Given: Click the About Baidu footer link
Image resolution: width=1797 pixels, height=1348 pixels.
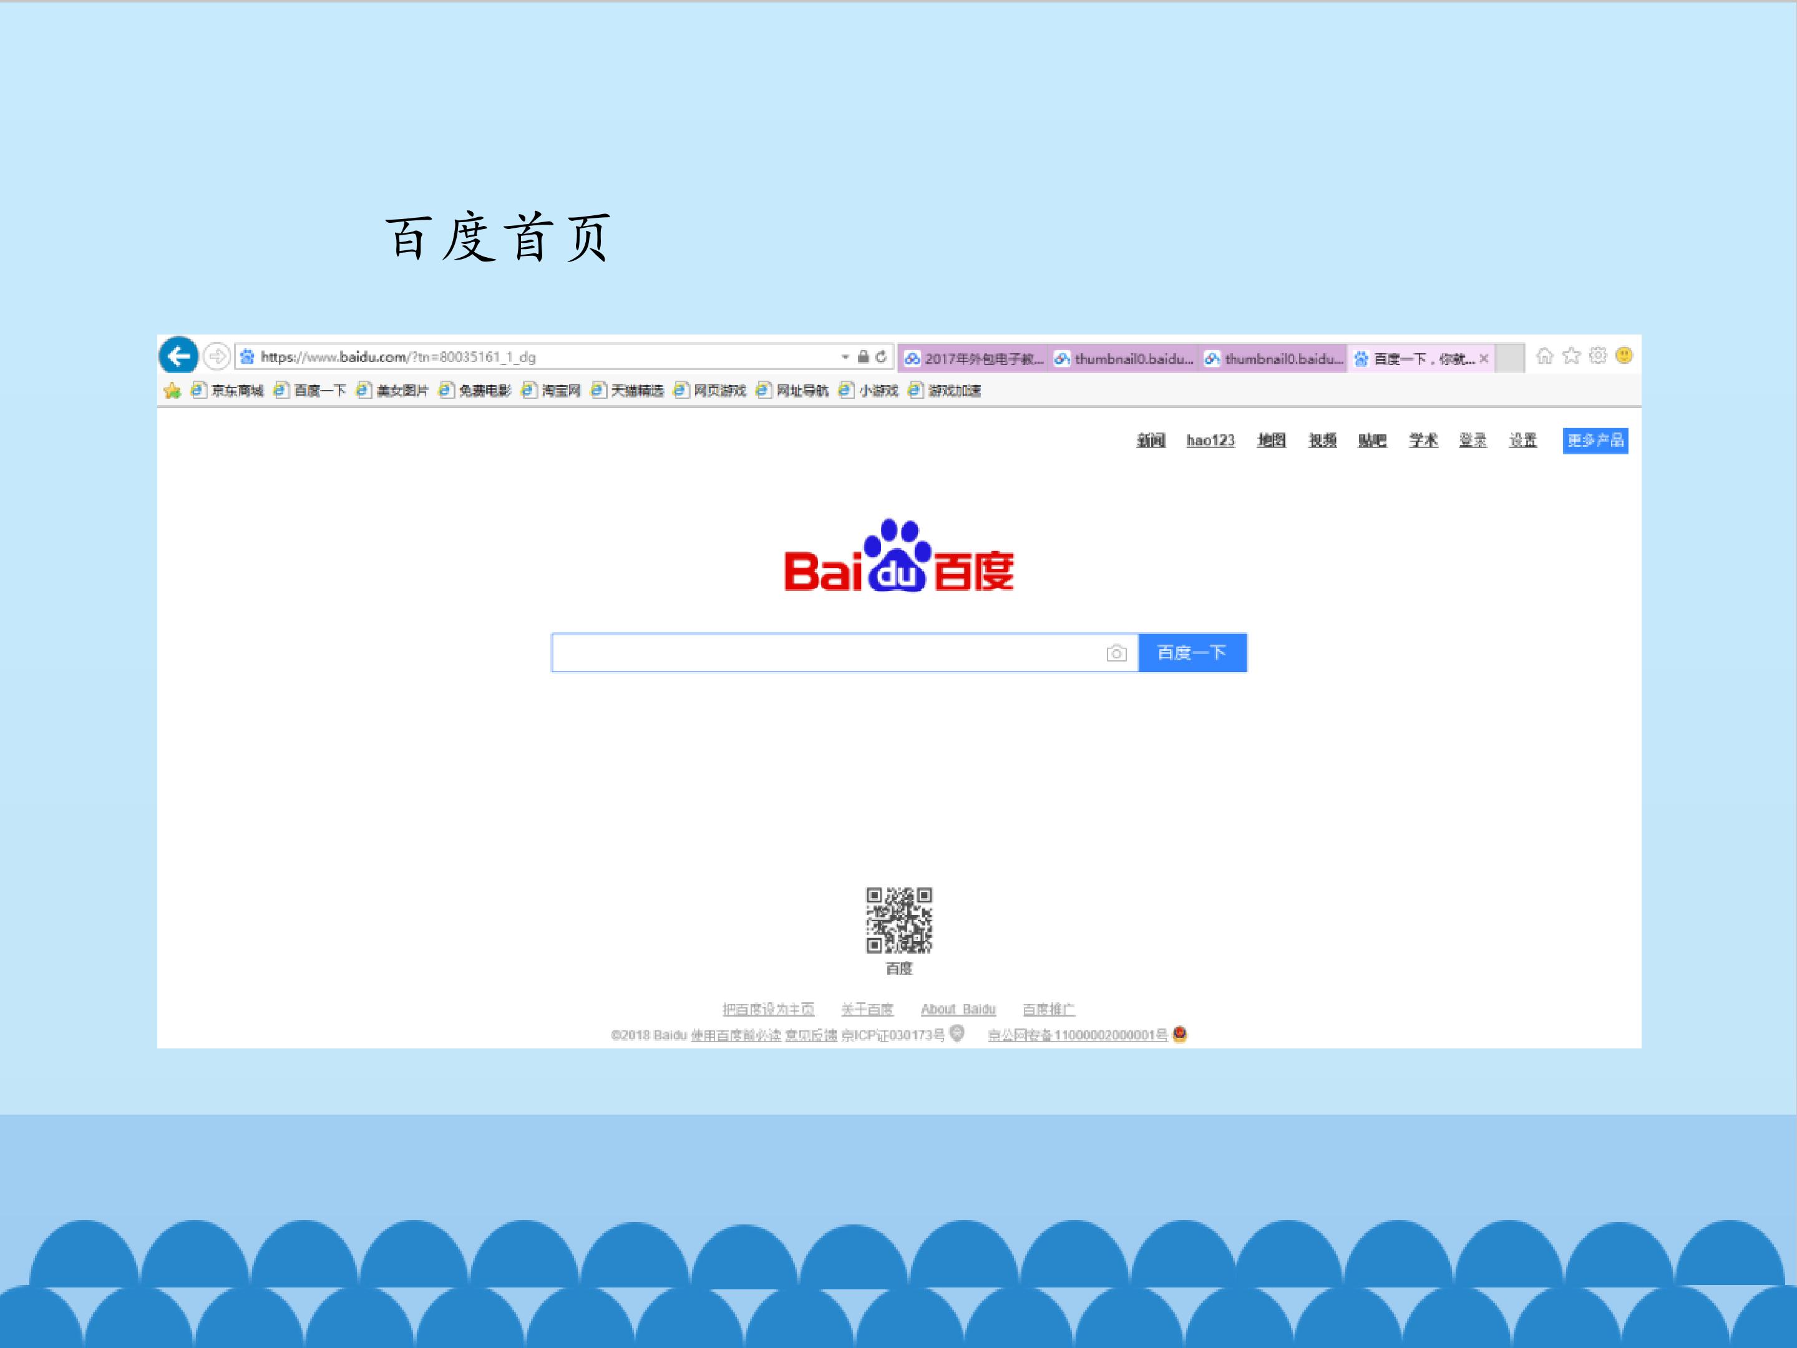Looking at the screenshot, I should pos(958,1009).
